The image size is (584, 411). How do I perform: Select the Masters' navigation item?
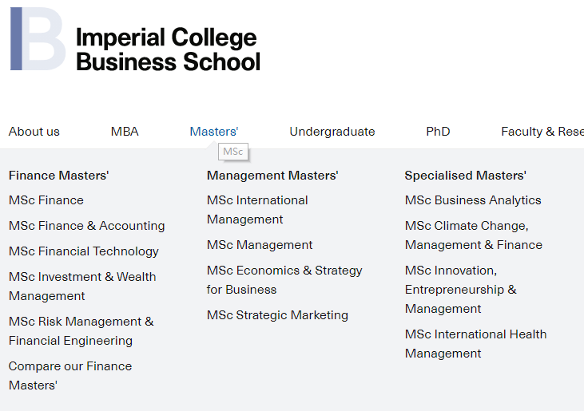coord(214,132)
